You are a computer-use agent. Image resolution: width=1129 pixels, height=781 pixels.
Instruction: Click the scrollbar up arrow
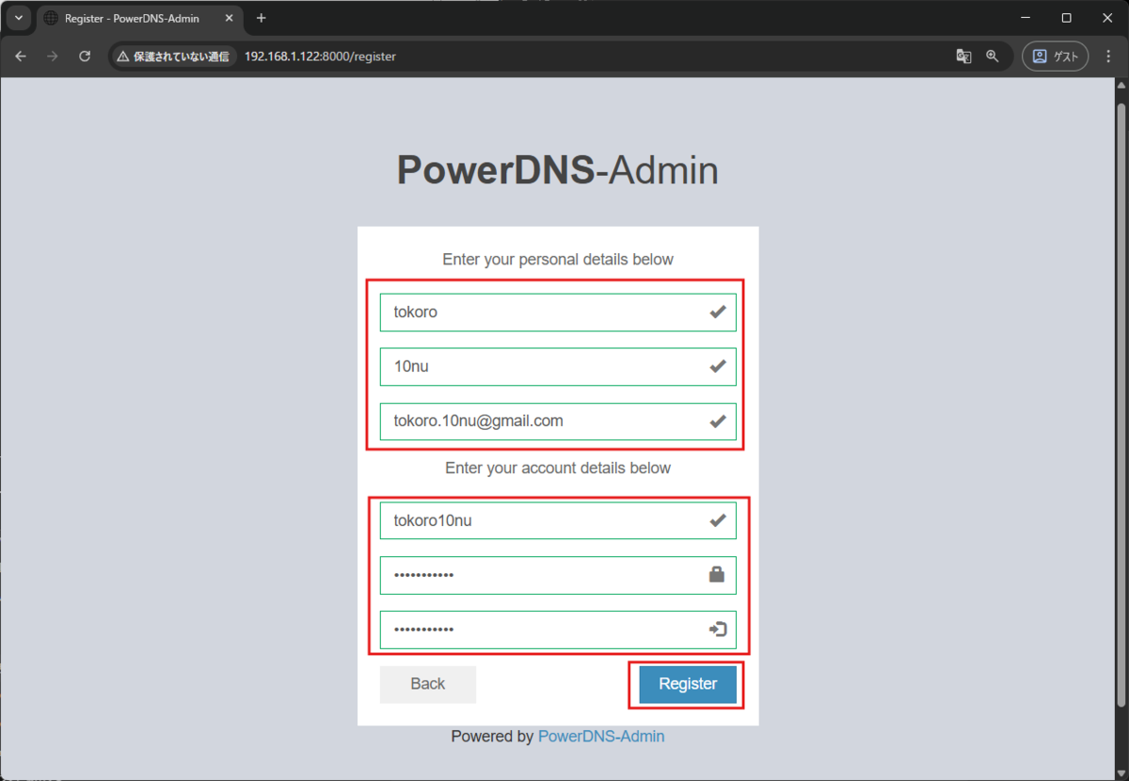pyautogui.click(x=1120, y=85)
